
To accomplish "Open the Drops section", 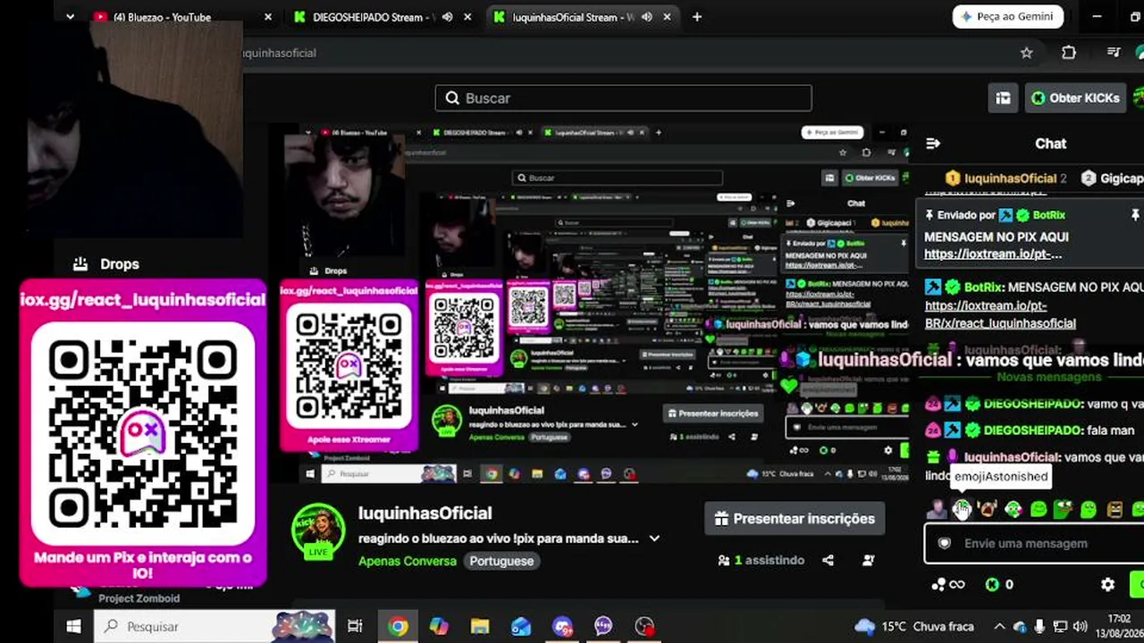I will (x=106, y=264).
